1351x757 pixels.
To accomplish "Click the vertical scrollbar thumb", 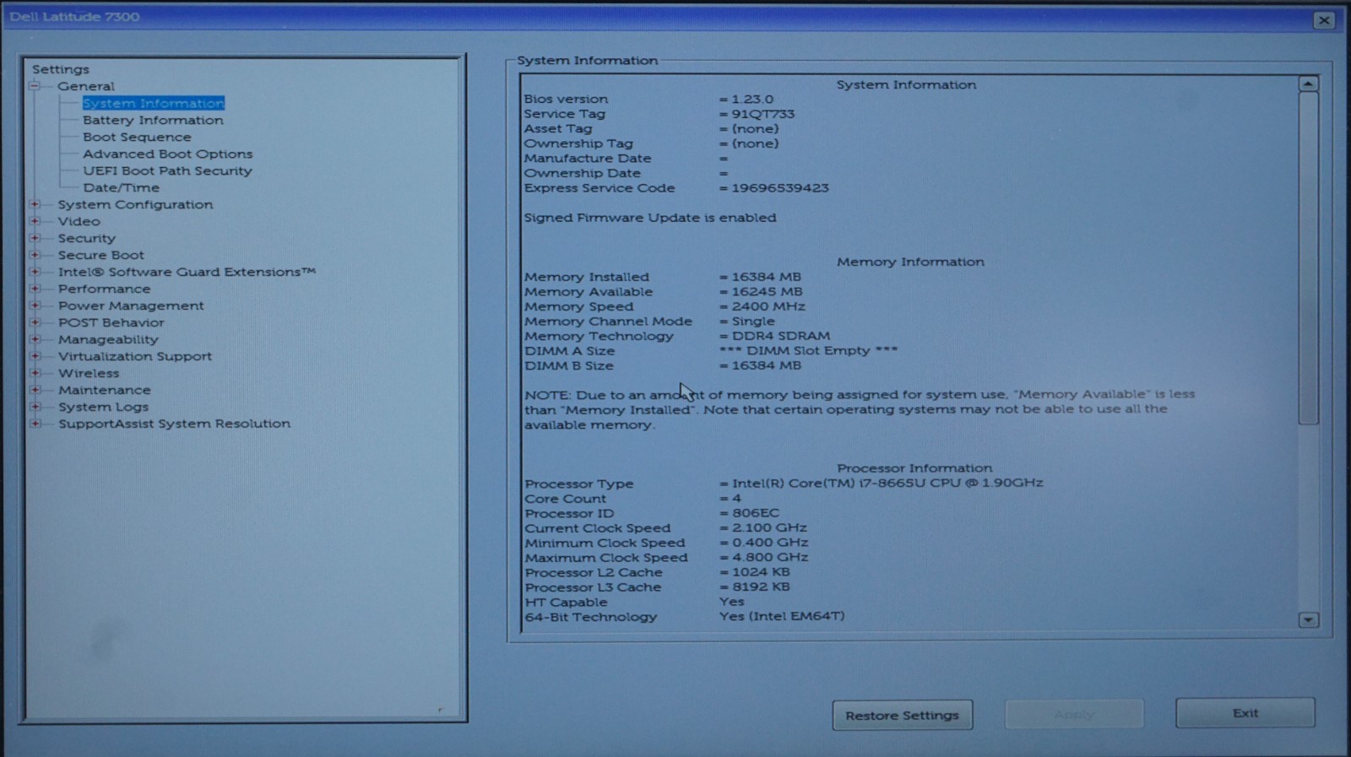I will 1308,257.
